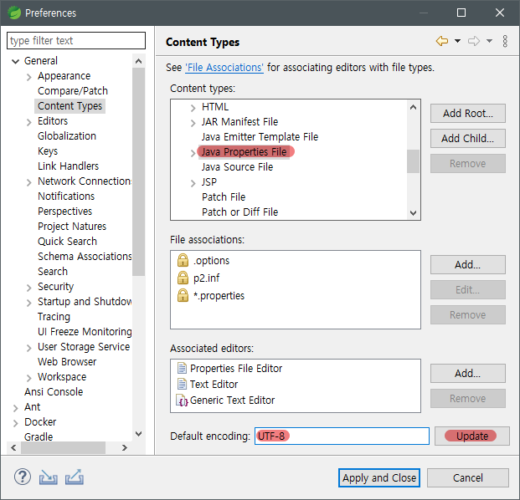Cancel the Preferences dialog
Screen dimensions: 520x500
pos(467,477)
